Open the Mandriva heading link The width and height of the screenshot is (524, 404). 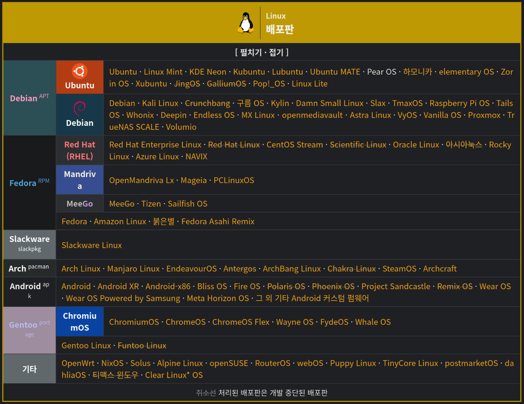click(x=80, y=180)
